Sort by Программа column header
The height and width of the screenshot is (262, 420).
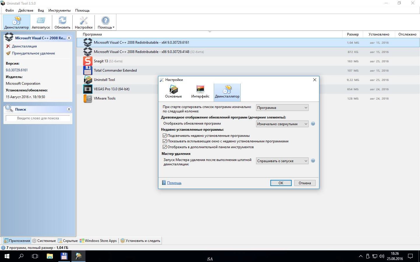(x=209, y=34)
